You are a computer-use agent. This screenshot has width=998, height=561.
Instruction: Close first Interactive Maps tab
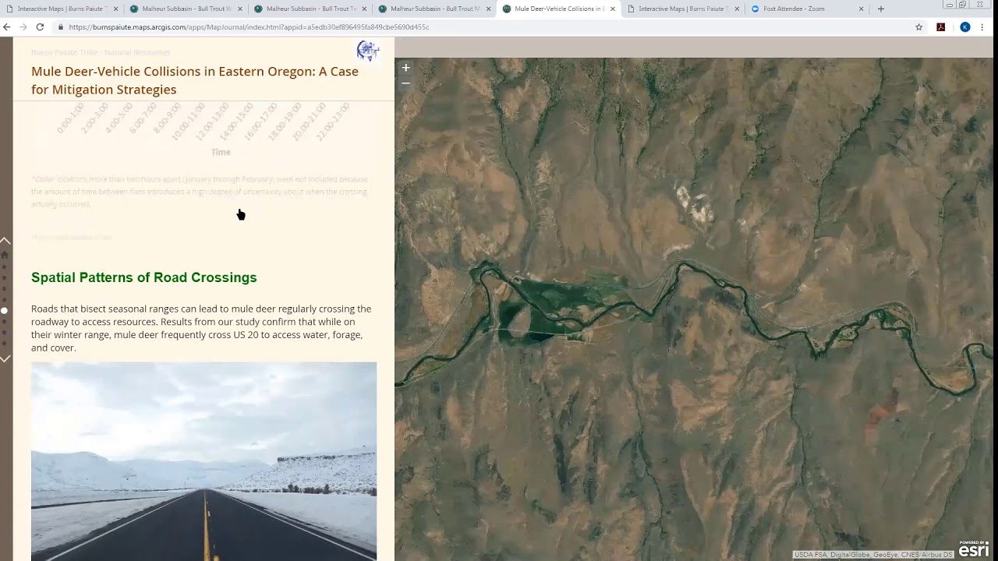tap(116, 9)
